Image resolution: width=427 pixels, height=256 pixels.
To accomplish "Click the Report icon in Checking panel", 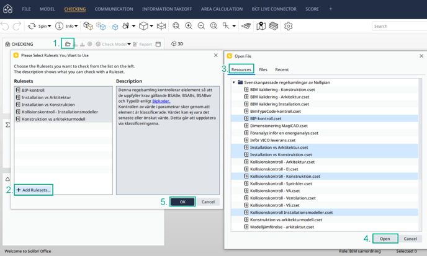I will [135, 44].
